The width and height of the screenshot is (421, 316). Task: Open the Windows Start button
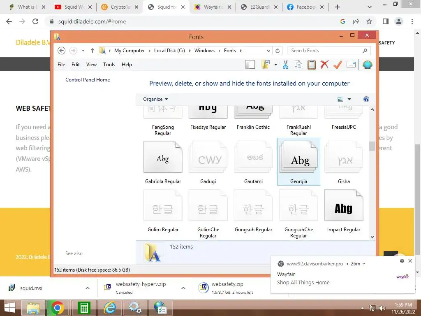pyautogui.click(x=10, y=308)
